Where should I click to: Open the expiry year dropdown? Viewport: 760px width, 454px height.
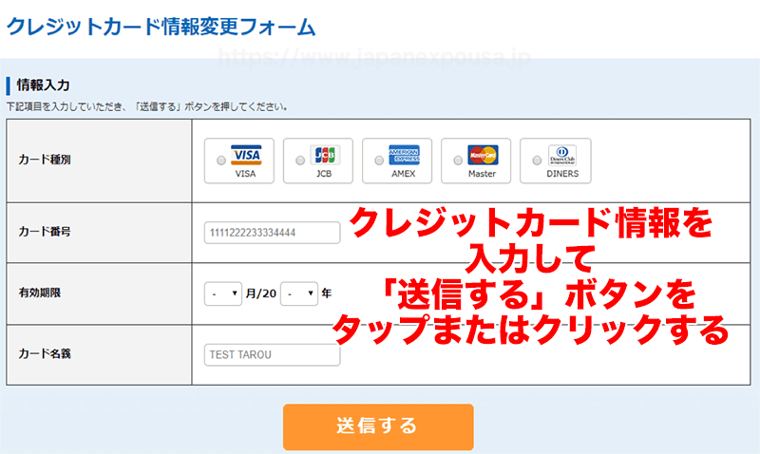(299, 293)
